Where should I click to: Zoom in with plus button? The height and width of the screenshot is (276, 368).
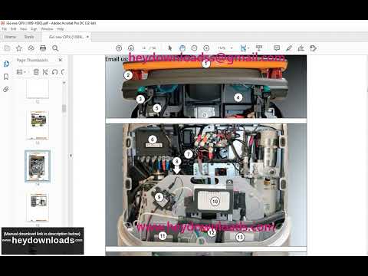pos(206,48)
